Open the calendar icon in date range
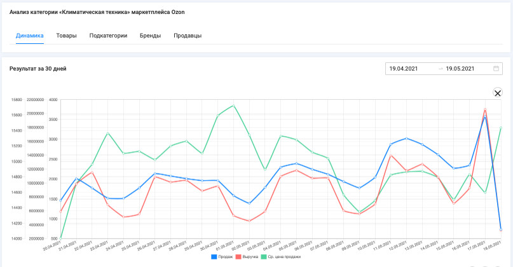This screenshot has width=513, height=267. 496,69
